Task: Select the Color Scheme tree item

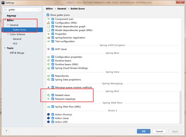Action: 17,34
